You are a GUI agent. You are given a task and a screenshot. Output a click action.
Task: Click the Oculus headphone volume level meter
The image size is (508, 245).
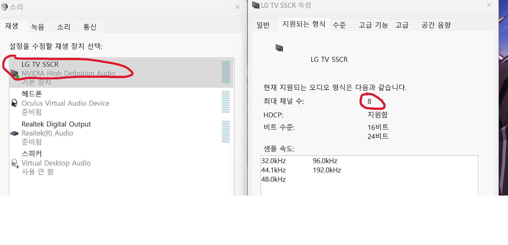[226, 102]
